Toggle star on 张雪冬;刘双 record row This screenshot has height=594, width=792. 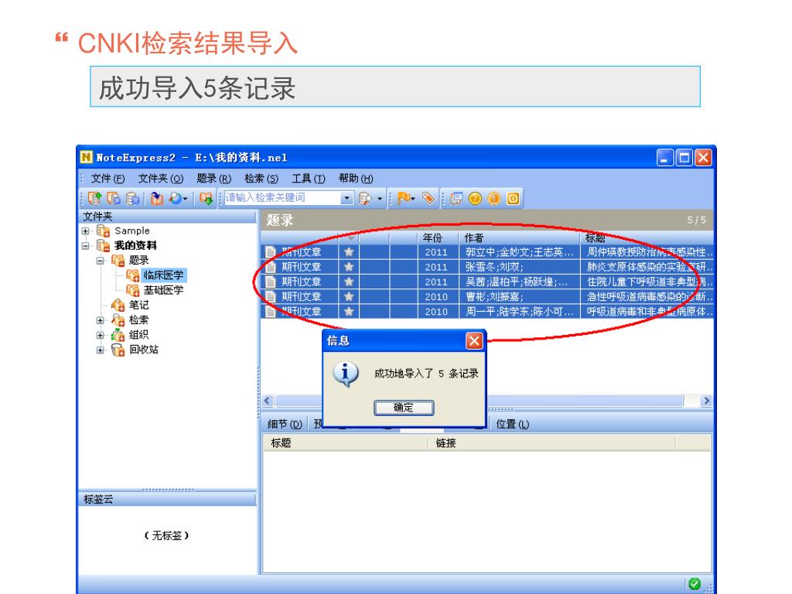[x=349, y=267]
